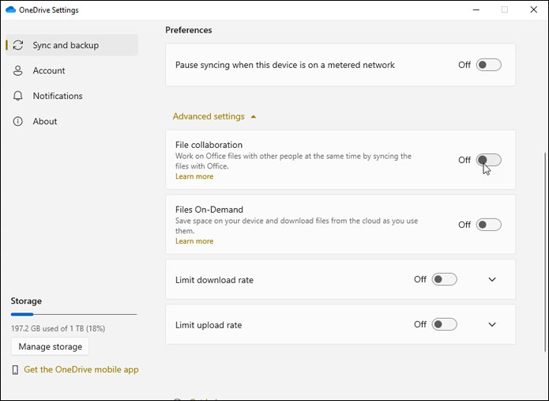Click the 'Files On-Demand' title text
Viewport: 549px width, 401px height.
point(209,210)
